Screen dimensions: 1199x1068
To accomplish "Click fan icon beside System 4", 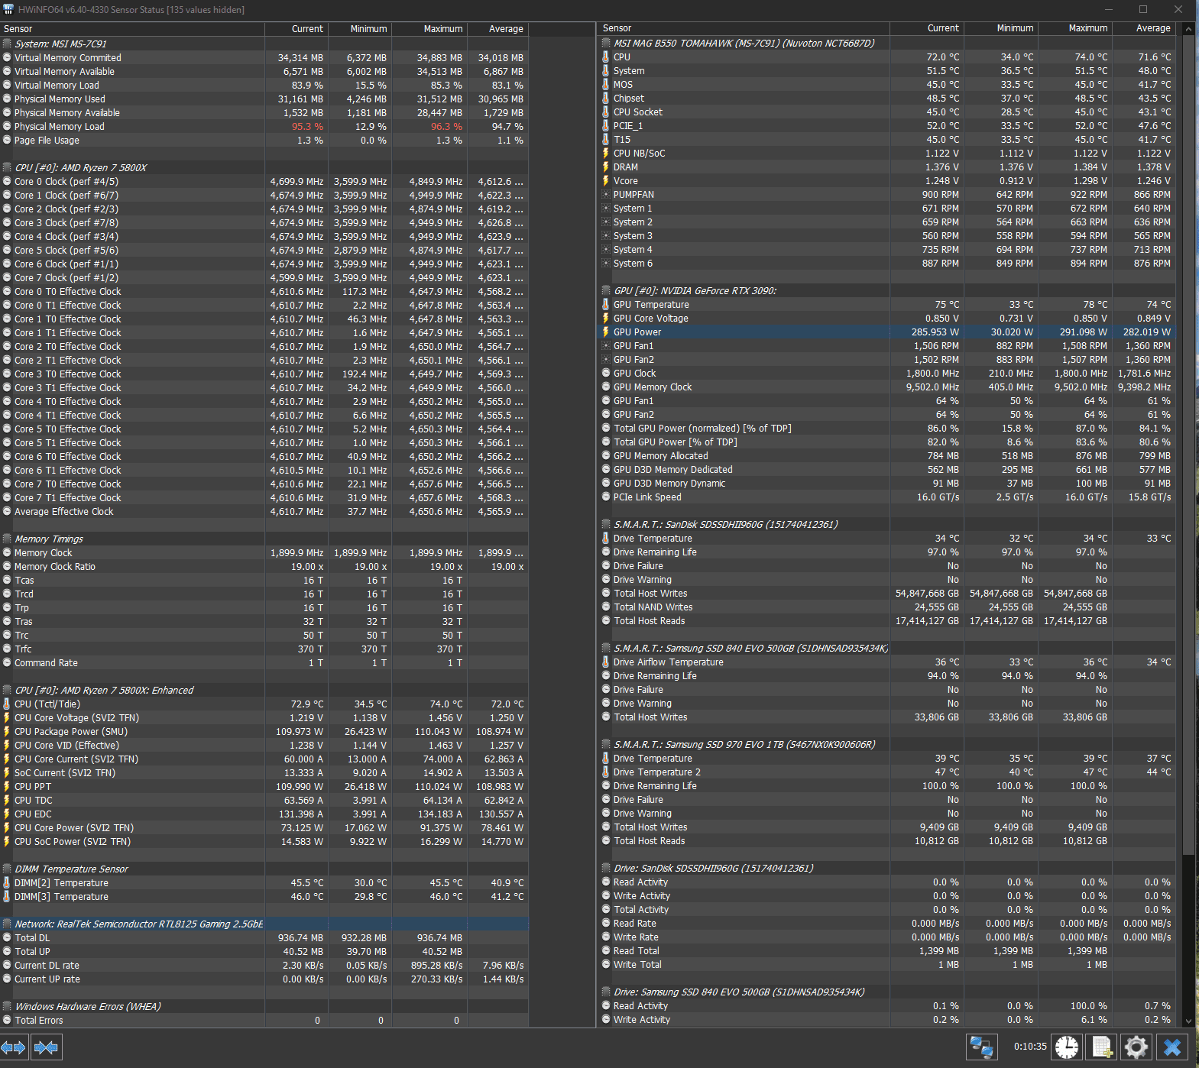I will [606, 249].
